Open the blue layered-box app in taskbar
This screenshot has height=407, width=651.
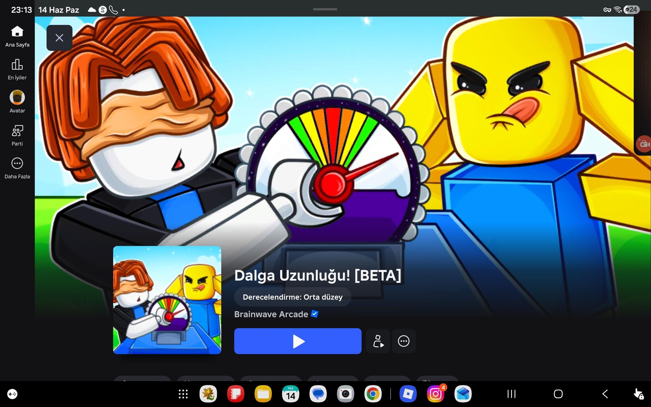(463, 394)
